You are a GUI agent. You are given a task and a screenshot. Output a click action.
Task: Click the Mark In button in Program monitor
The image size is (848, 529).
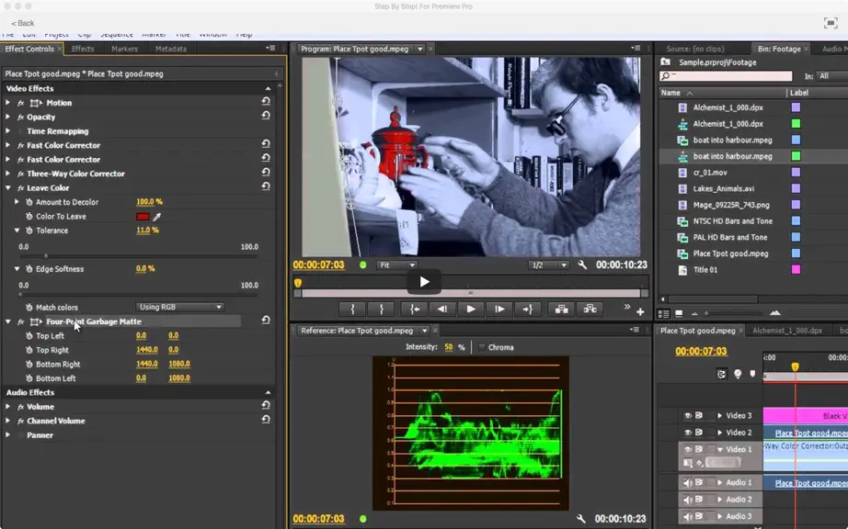352,310
